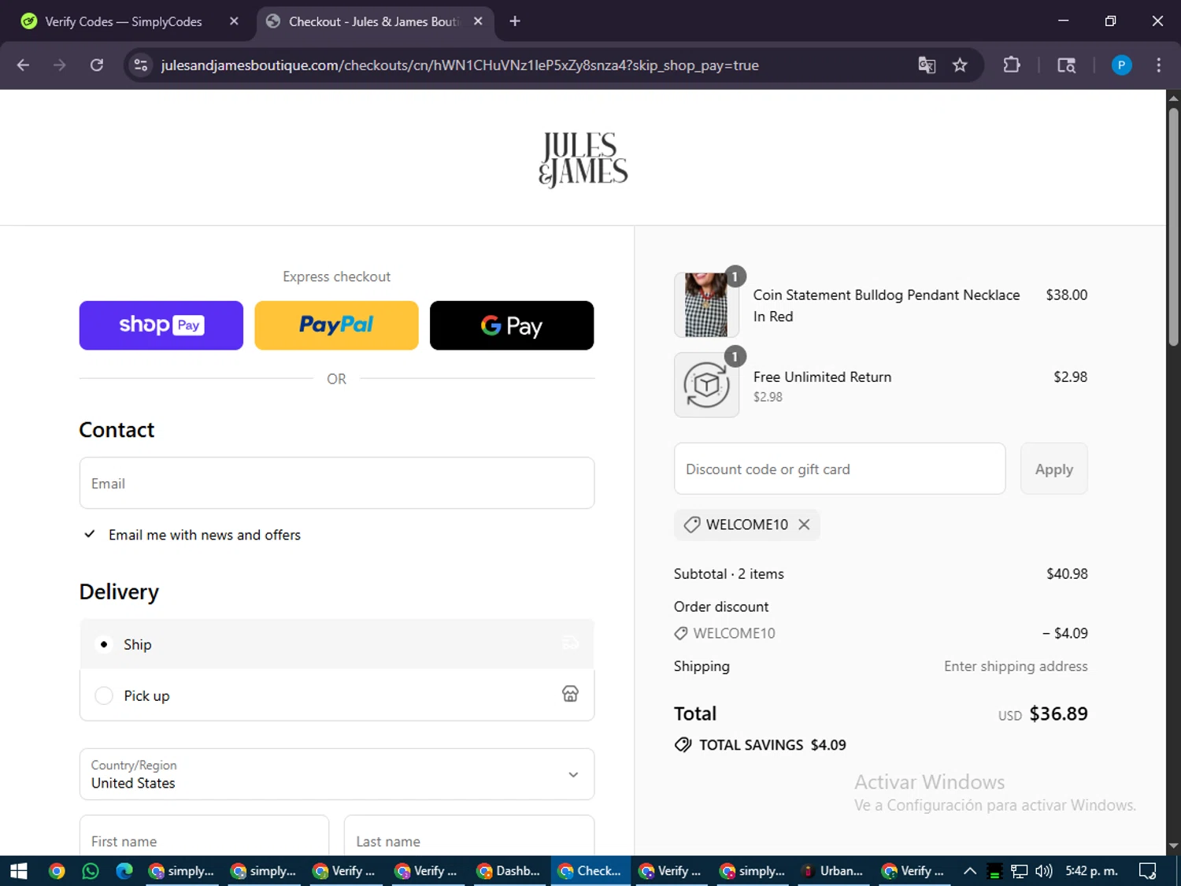Click the Free Unlimited Return icon
This screenshot has height=886, width=1181.
pos(706,385)
